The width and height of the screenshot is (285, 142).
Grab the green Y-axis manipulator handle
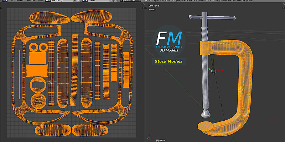209,69
